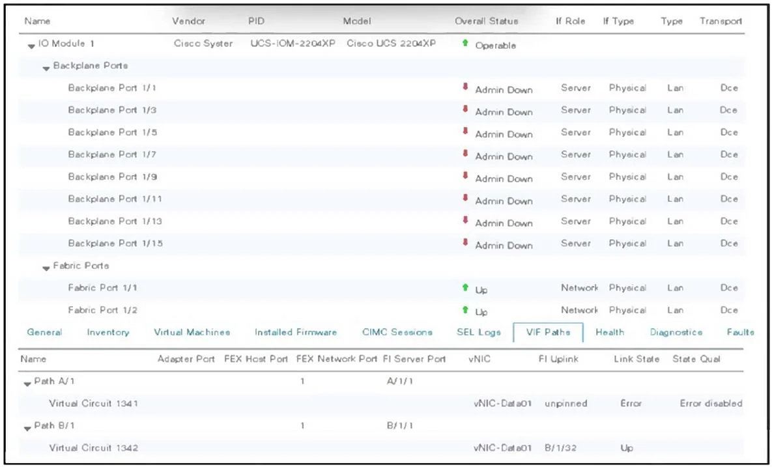This screenshot has height=467, width=772.
Task: Sort by FEX Network Port column header
Action: (x=337, y=359)
